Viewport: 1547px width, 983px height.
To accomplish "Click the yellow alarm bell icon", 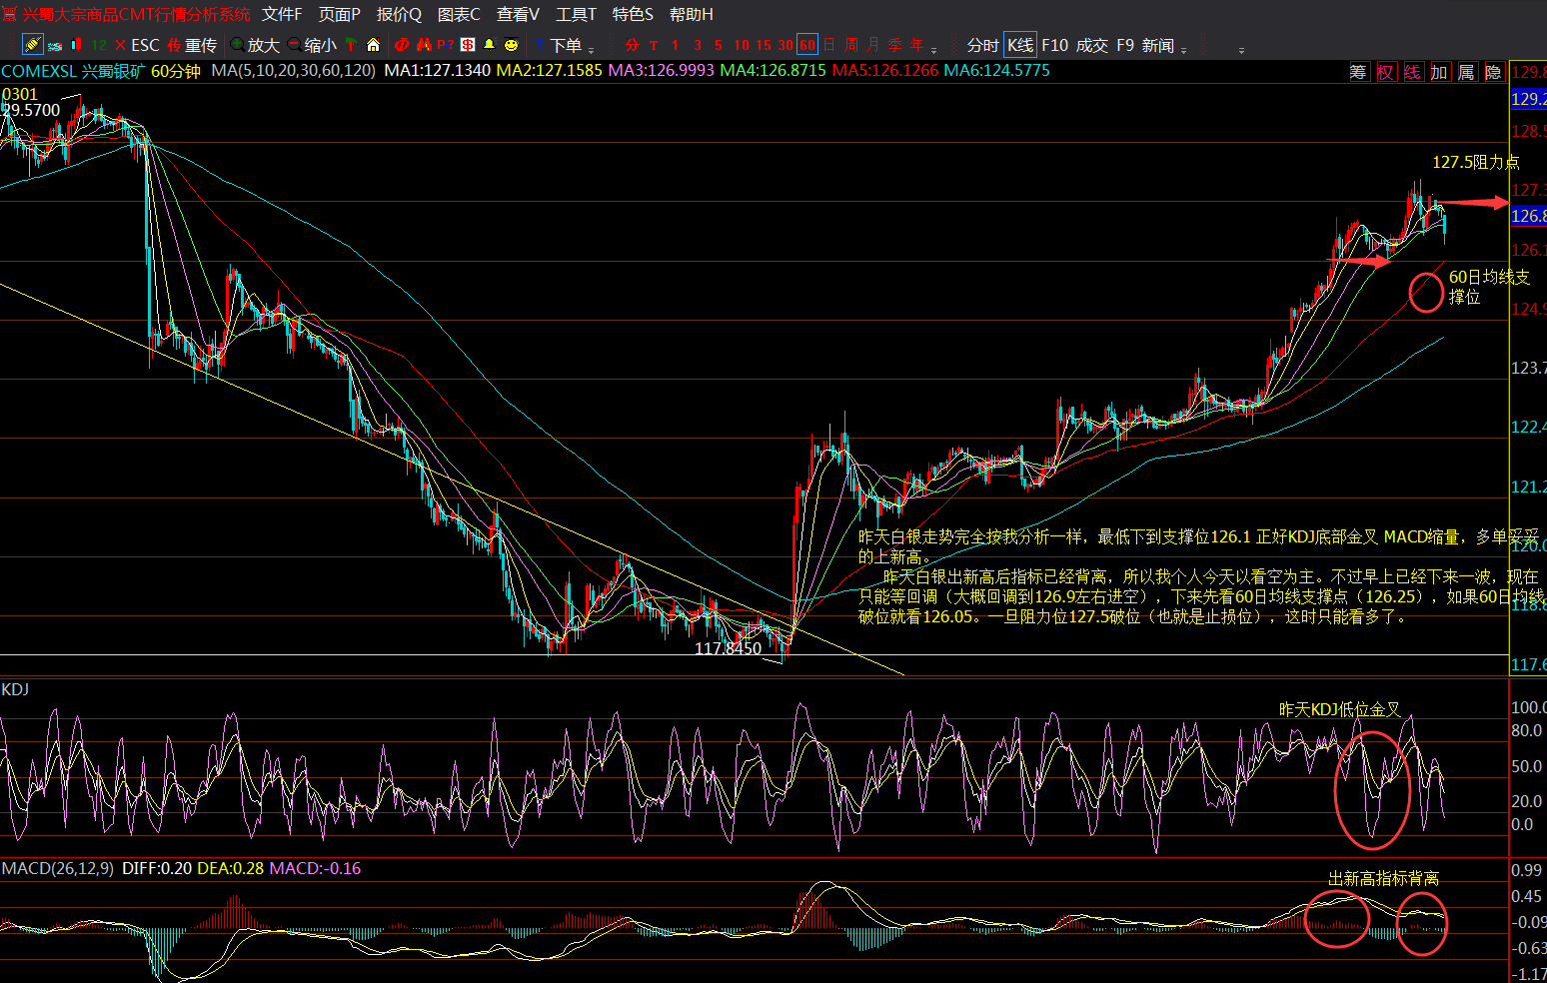I will click(x=489, y=45).
